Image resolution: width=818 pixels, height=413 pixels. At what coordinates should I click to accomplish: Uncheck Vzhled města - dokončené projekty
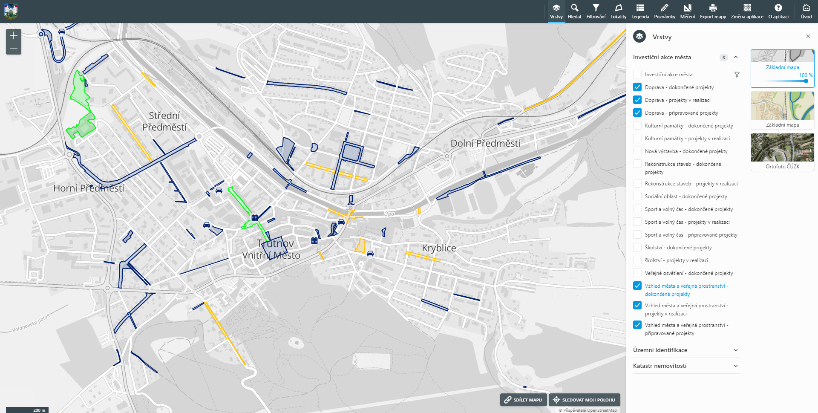[637, 286]
